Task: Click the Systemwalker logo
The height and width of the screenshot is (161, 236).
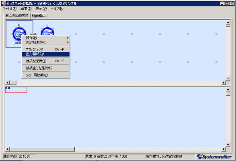Action: [214, 157]
